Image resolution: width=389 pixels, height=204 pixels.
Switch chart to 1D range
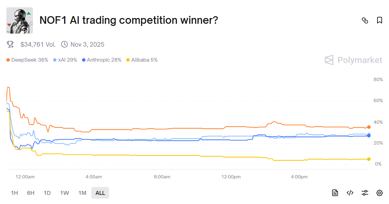coord(47,193)
